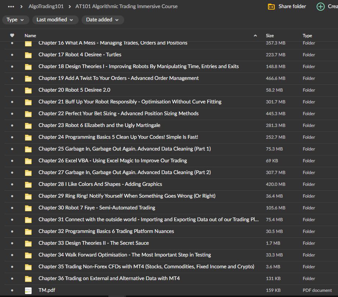Open the Last modified filter dropdown
This screenshot has width=338, height=297.
55,20
